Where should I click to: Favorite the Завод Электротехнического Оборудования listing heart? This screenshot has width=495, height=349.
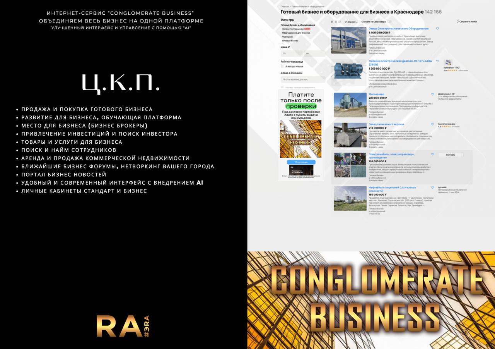437,29
